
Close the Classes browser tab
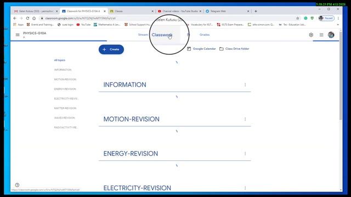tap(152, 11)
